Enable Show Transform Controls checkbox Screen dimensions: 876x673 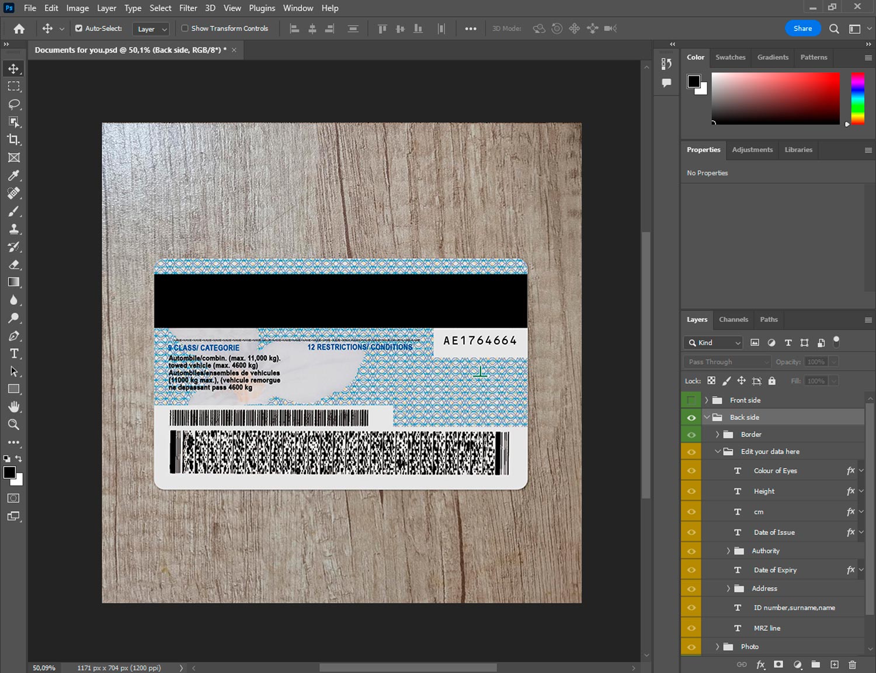tap(185, 28)
